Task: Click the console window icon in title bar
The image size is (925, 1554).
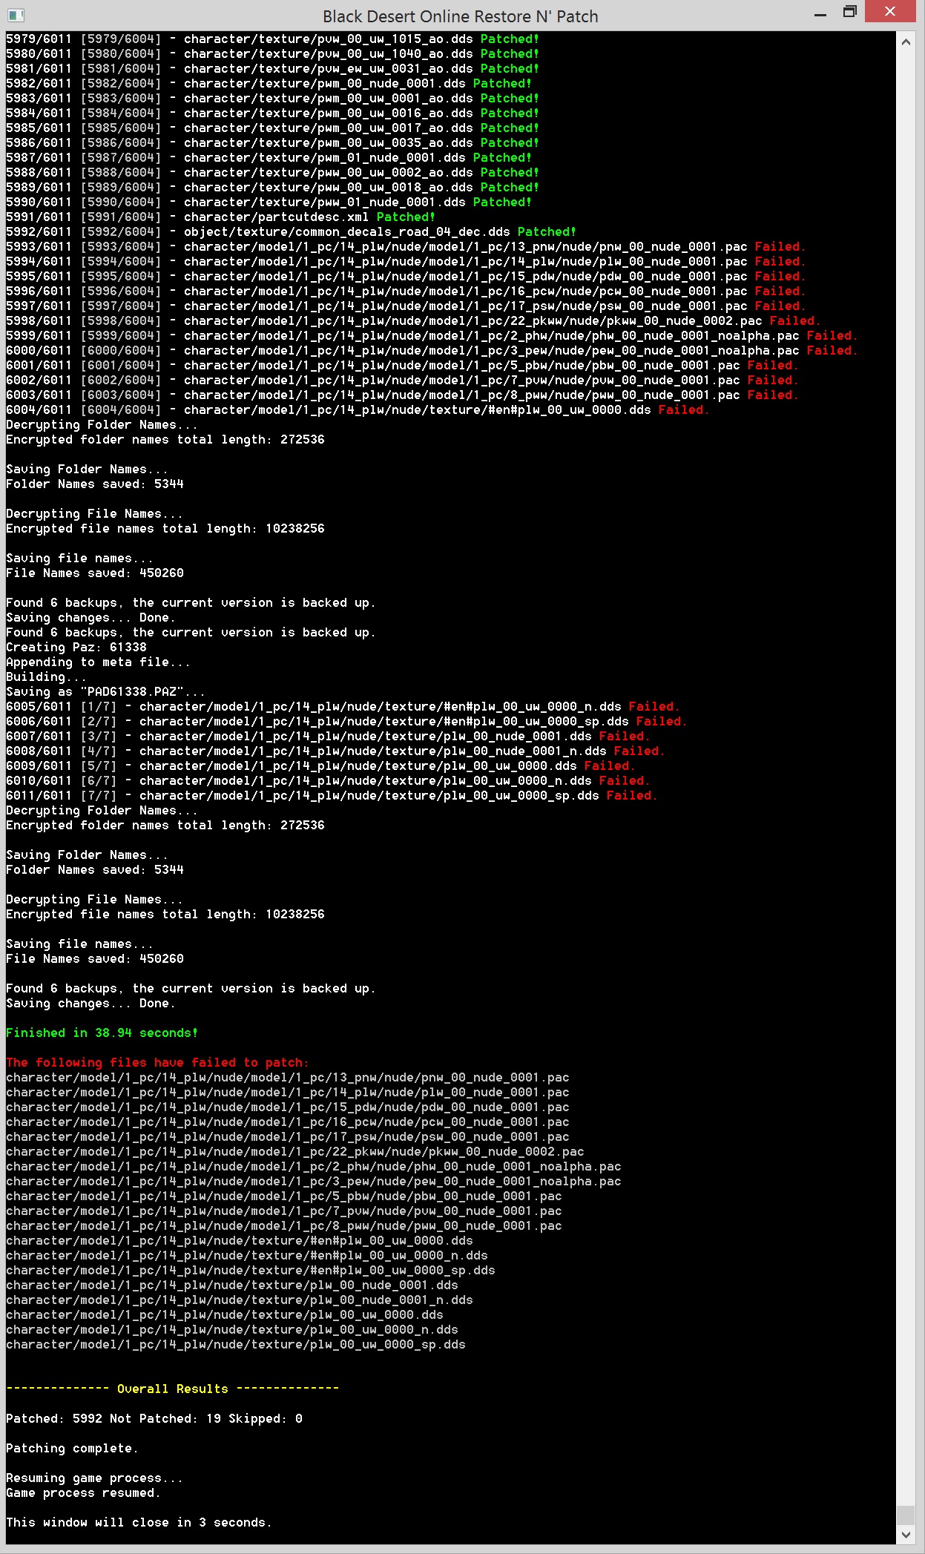Action: (x=16, y=15)
